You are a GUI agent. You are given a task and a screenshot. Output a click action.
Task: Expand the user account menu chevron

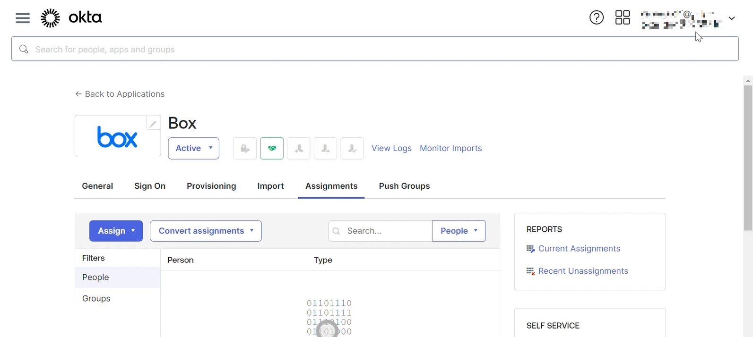[731, 18]
